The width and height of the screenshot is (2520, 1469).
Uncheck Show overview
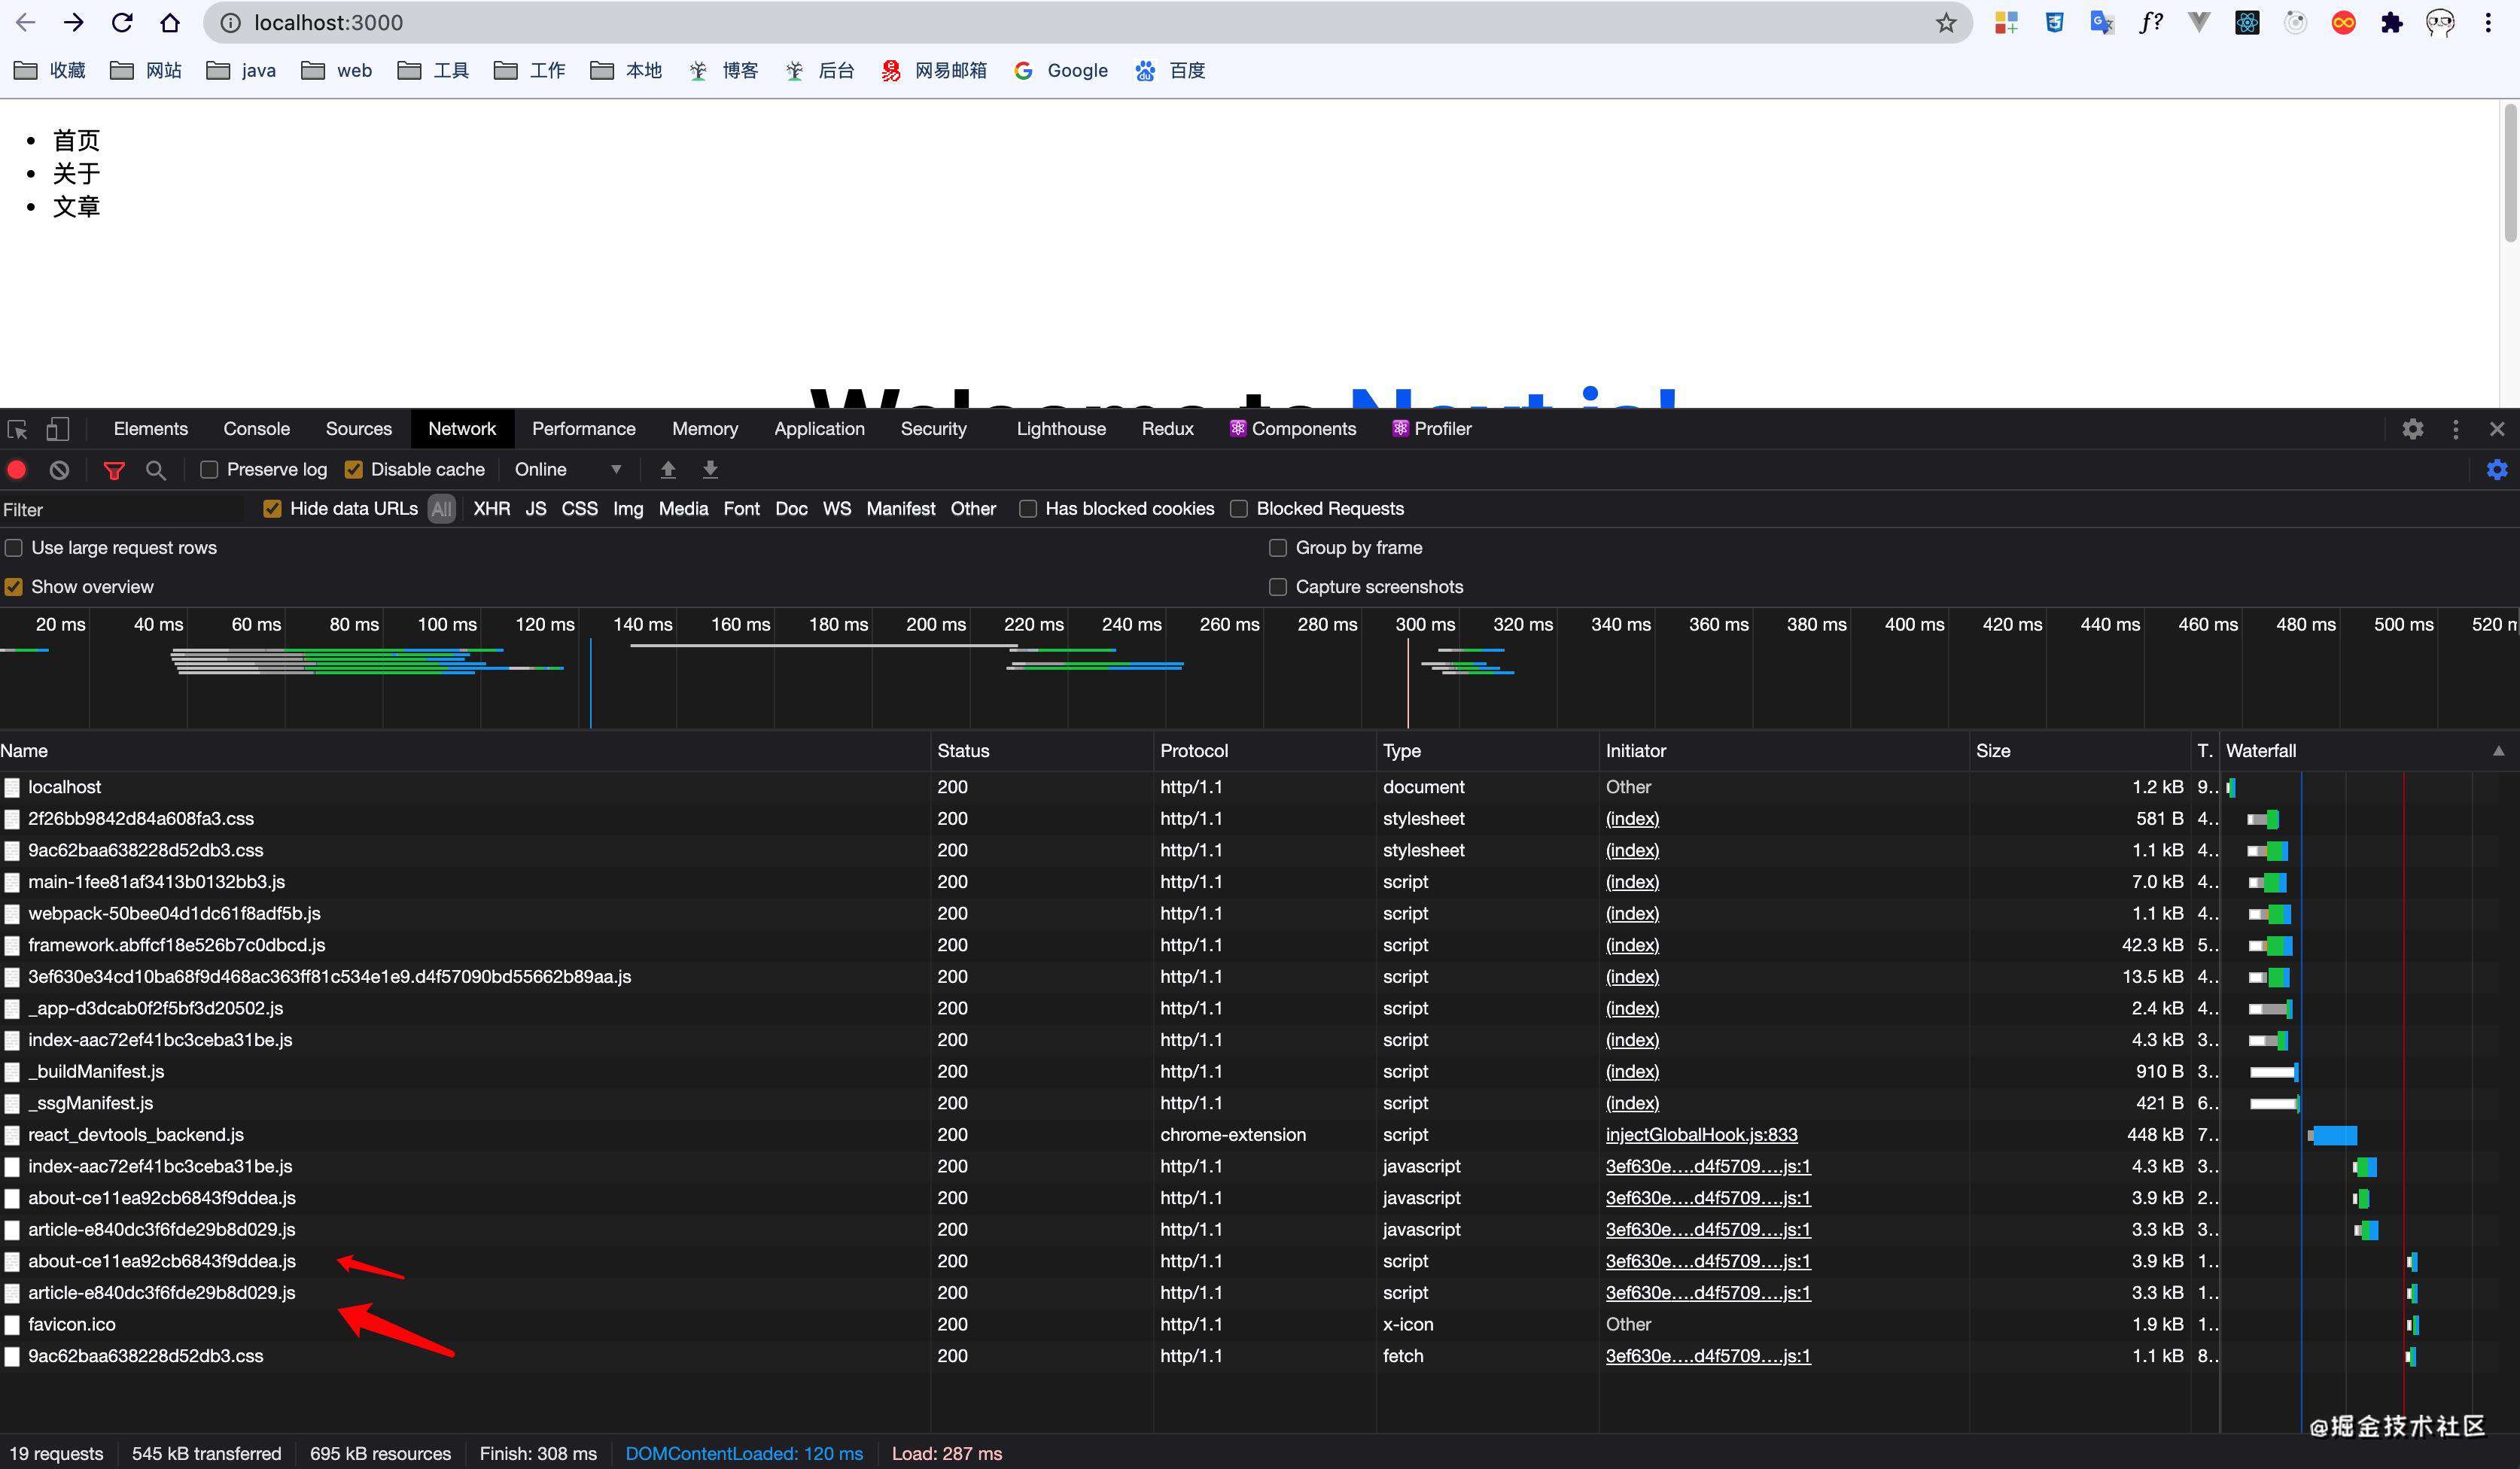14,587
